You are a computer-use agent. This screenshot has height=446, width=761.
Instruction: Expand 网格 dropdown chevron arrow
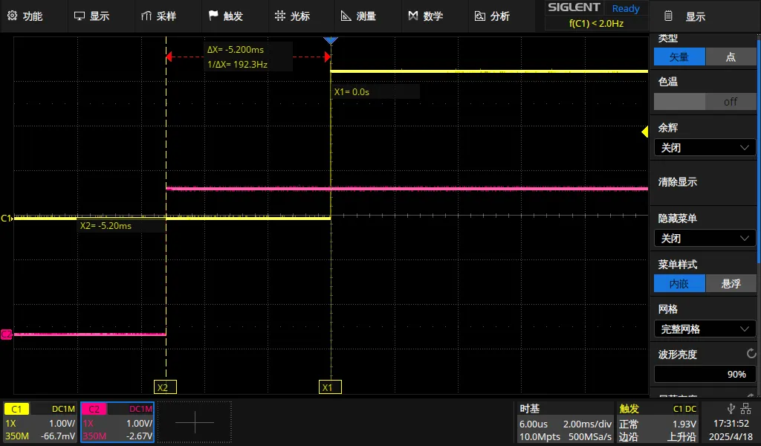pyautogui.click(x=745, y=329)
